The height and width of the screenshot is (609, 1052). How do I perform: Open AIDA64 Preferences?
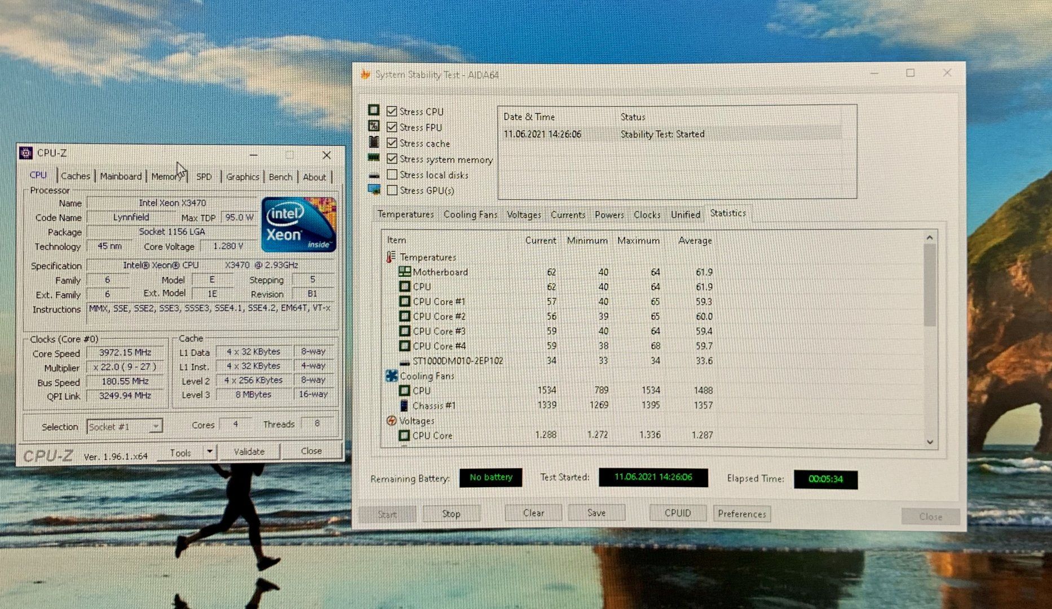pos(742,514)
